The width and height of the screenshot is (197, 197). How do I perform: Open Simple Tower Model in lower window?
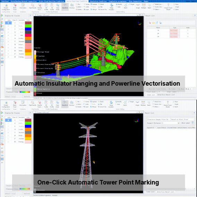point(168,104)
